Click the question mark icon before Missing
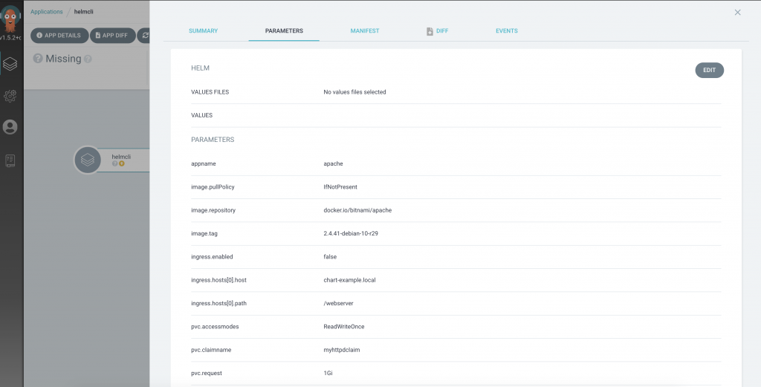761x387 pixels. (x=38, y=59)
